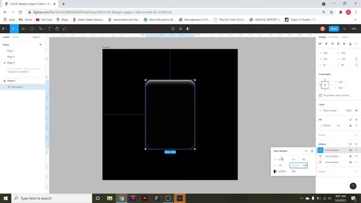
Task: Toggle constrain proportions lock
Action: coord(356,59)
